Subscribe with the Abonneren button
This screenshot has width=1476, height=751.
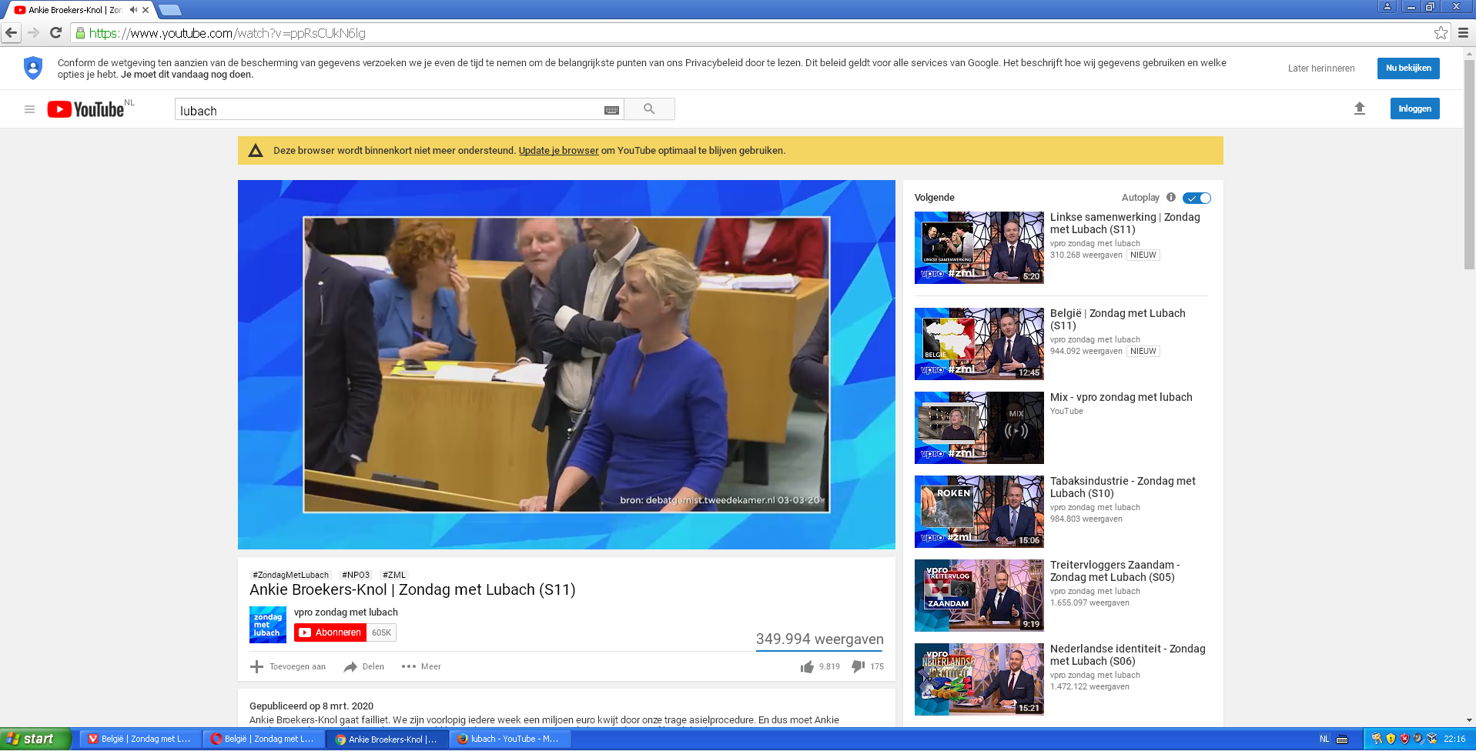[330, 633]
